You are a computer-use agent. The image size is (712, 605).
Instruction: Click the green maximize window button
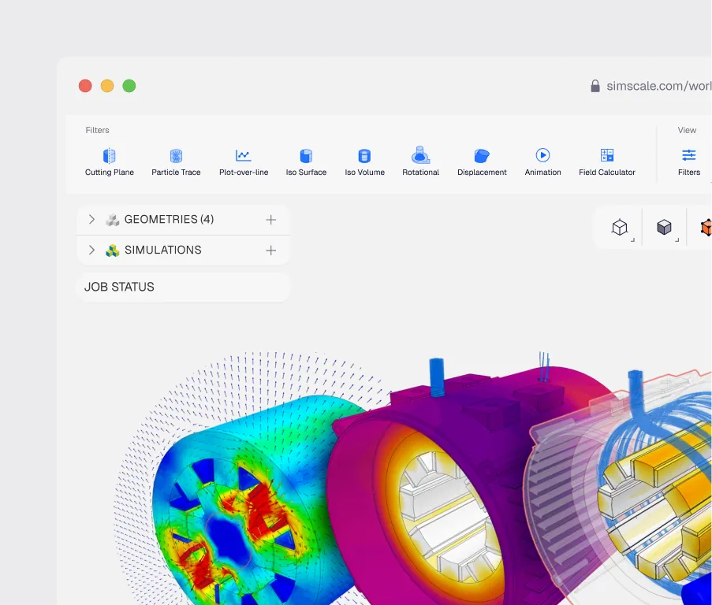[129, 86]
